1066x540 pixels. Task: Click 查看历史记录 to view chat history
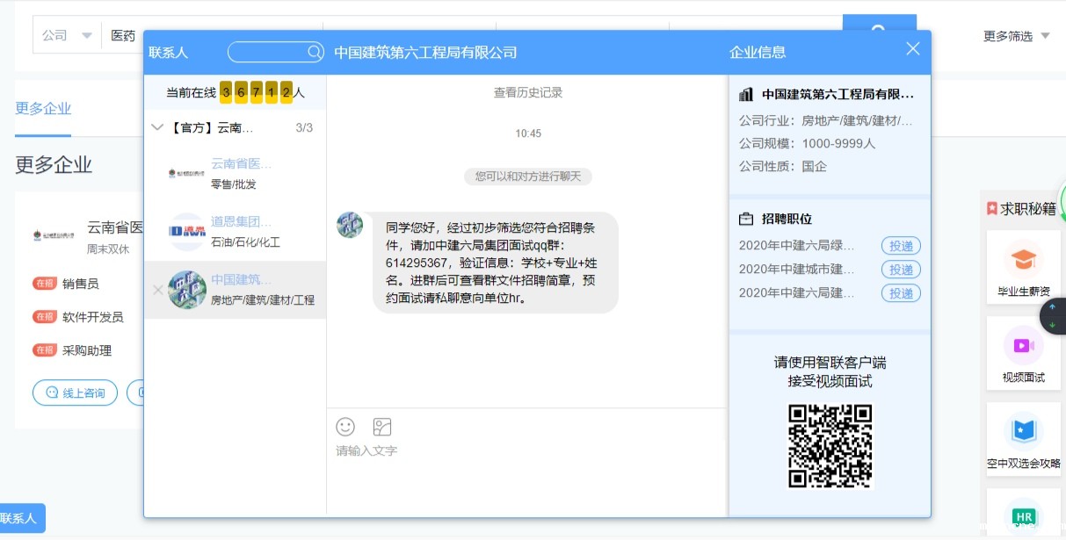tap(527, 92)
